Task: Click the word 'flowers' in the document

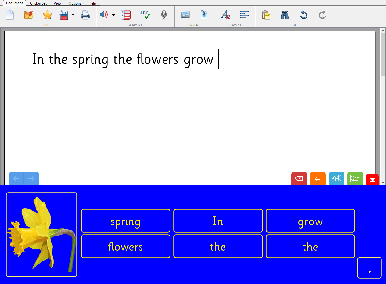Action: pos(157,59)
